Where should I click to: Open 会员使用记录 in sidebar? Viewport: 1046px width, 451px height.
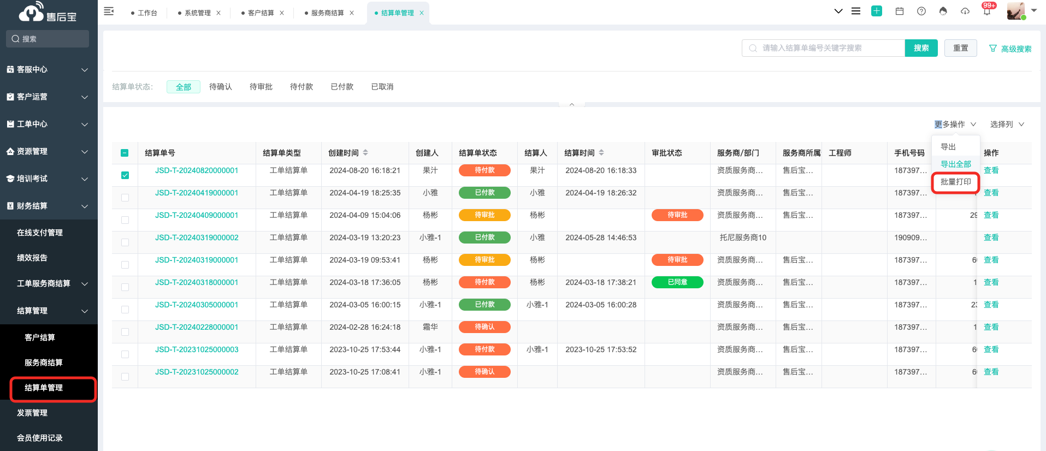[39, 438]
